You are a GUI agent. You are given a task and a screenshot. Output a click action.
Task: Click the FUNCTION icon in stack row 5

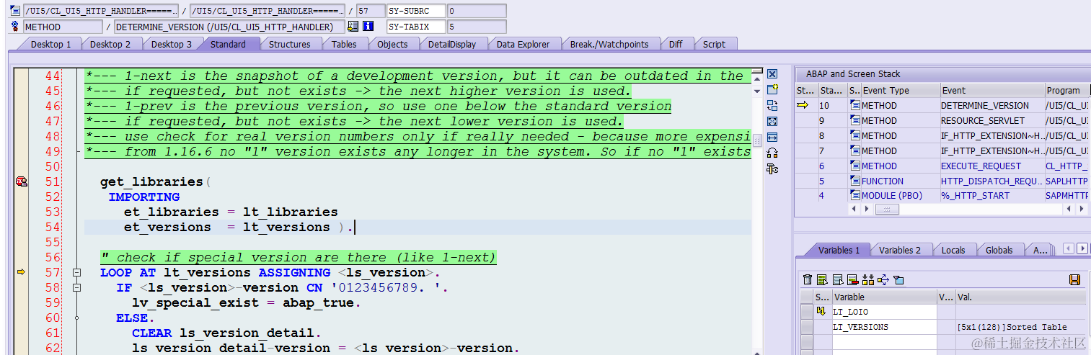855,181
